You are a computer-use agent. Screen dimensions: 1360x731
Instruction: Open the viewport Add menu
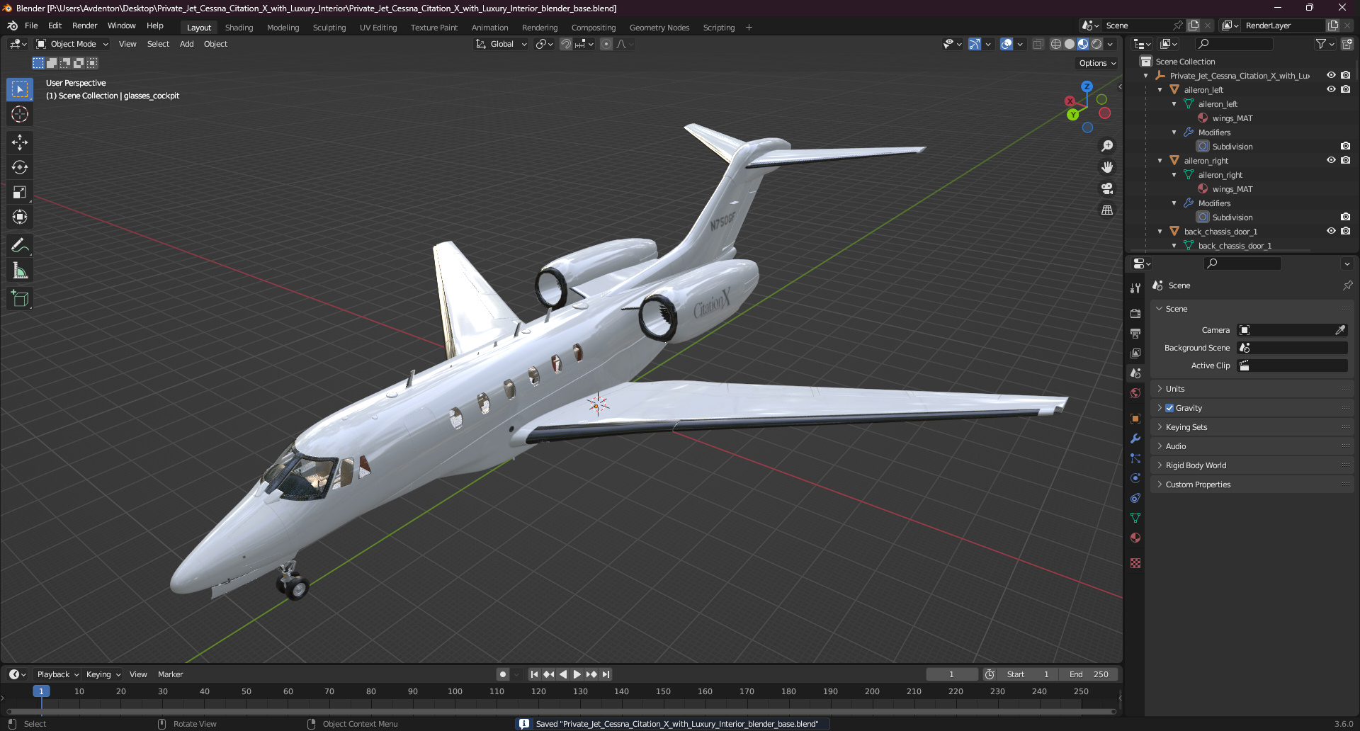tap(186, 44)
